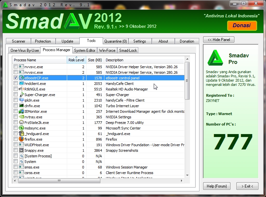Open the Quarantine (0) tab
Image resolution: width=266 pixels, height=197 pixels.
click(116, 41)
